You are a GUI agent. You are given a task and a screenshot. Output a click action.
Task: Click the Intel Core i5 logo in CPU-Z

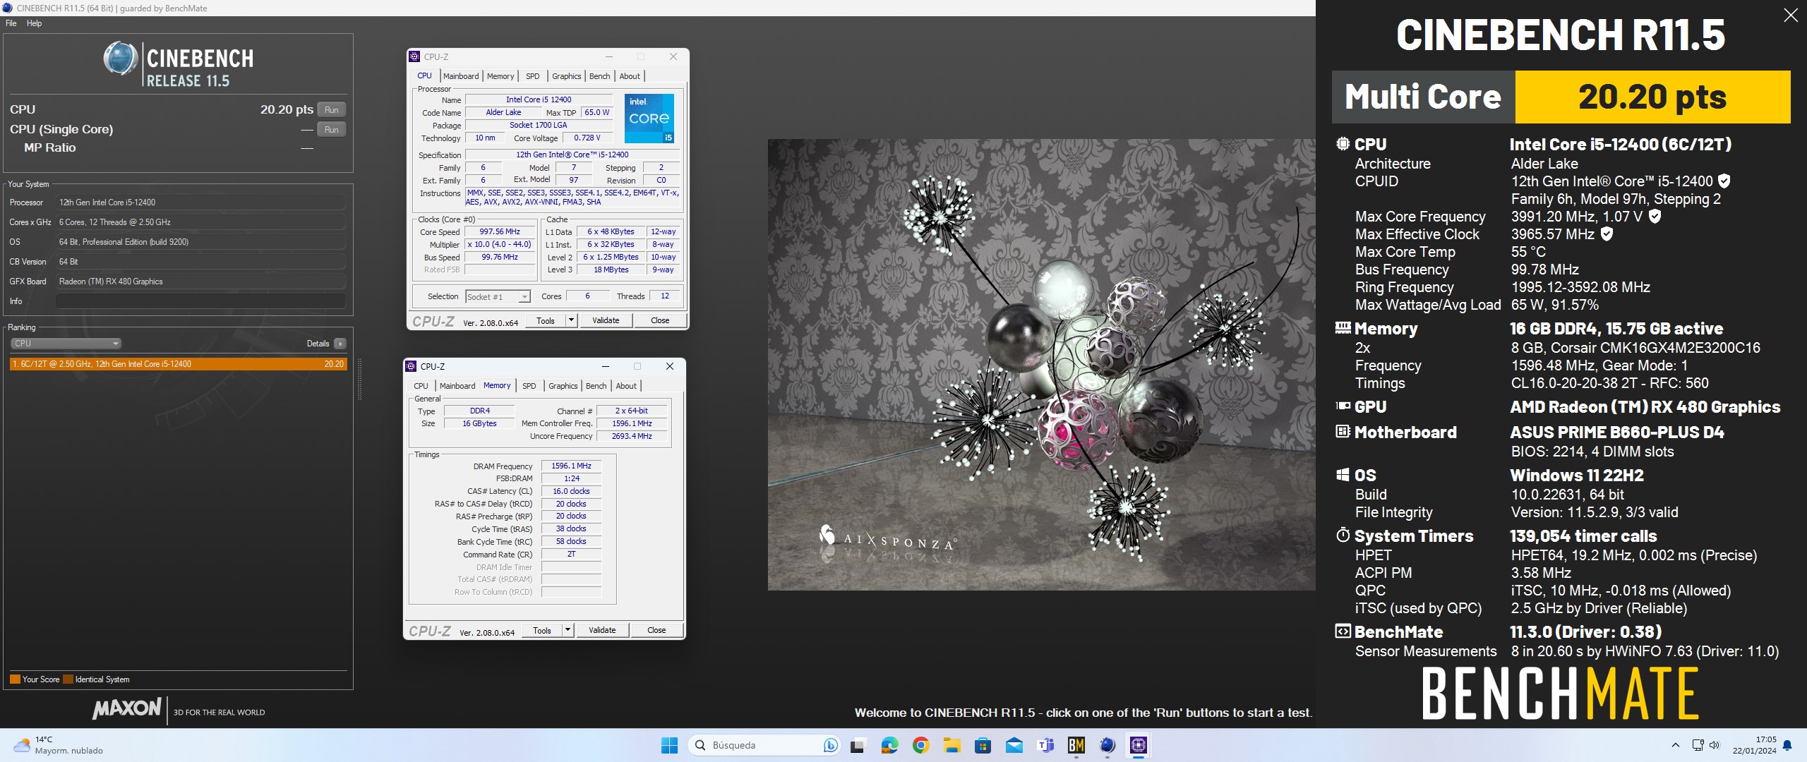(649, 119)
